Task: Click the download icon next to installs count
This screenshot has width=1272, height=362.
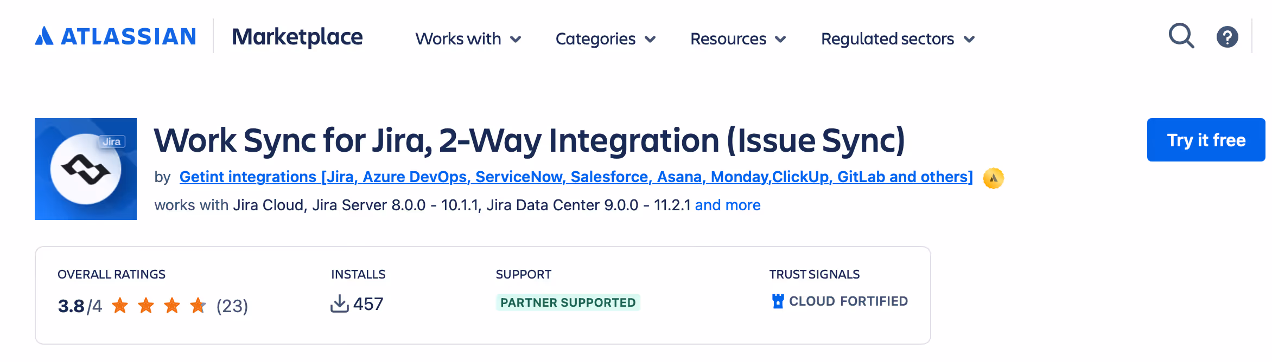Action: [x=339, y=303]
